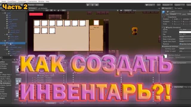Image resolution: width=191 pixels, height=107 pixels.
Task: Switch to the Tile Palette tab
Action: [x=178, y=8]
